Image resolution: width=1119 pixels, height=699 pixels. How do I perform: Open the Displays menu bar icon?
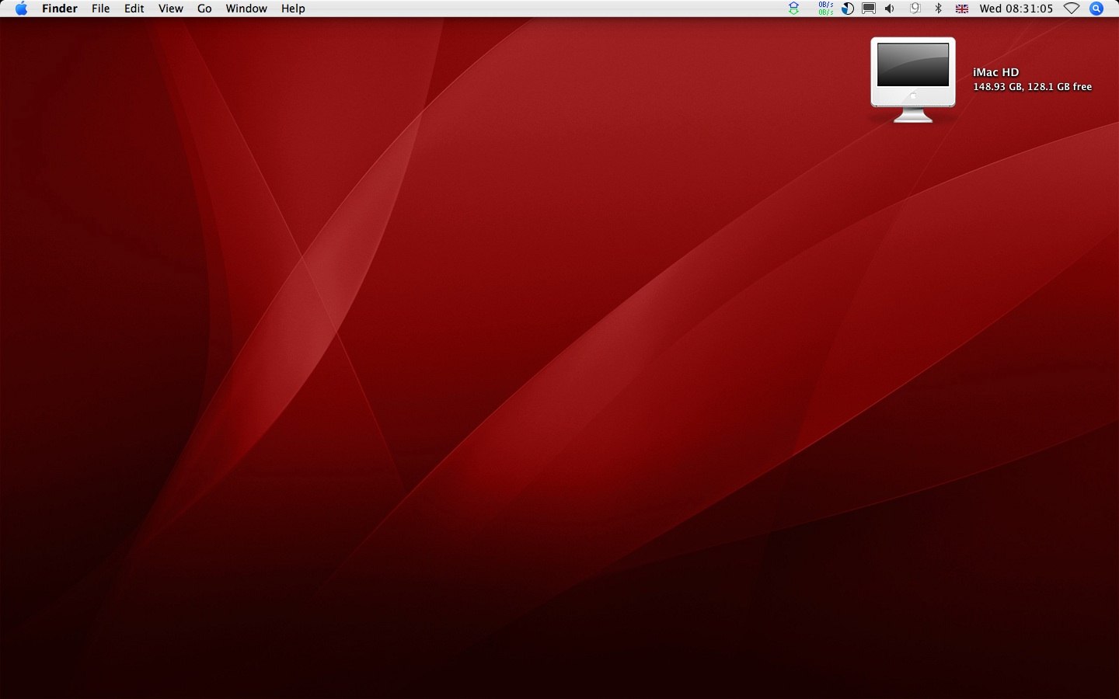click(869, 9)
